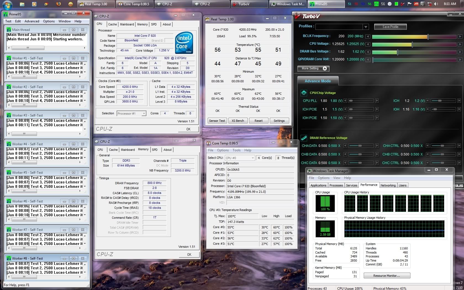The width and height of the screenshot is (464, 290).
Task: Increase IOH voltage with the right arrow
Action: pos(459,109)
